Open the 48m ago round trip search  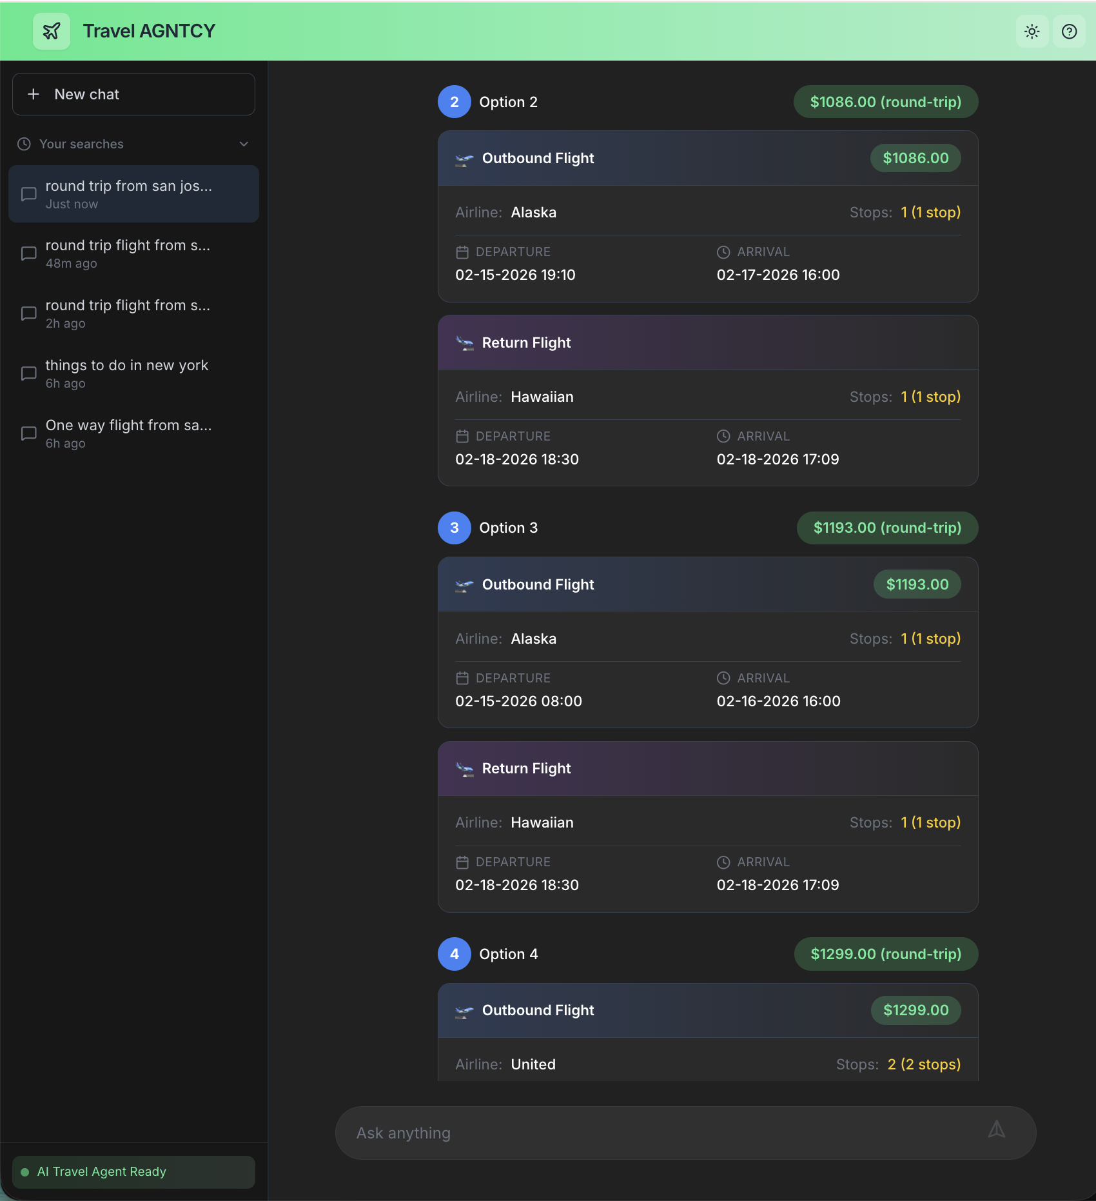click(x=133, y=253)
